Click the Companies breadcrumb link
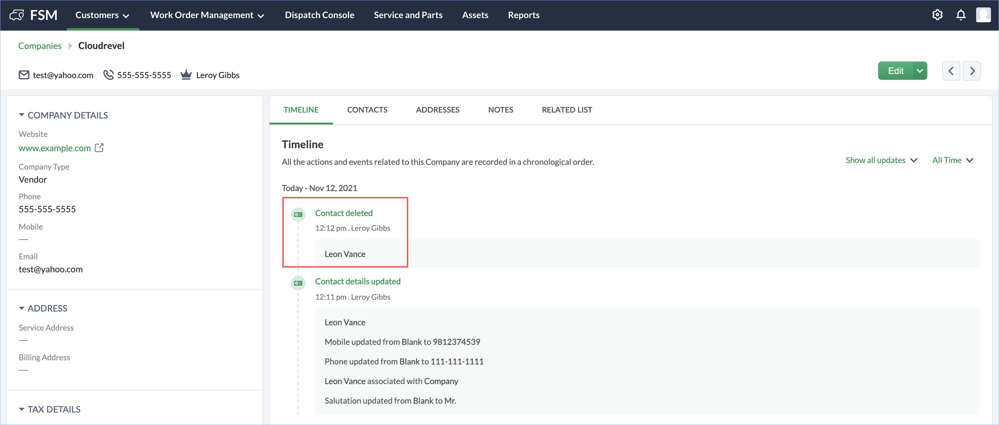 40,46
